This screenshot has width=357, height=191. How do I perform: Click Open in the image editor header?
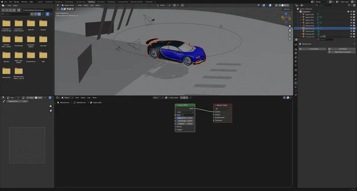pos(39,98)
